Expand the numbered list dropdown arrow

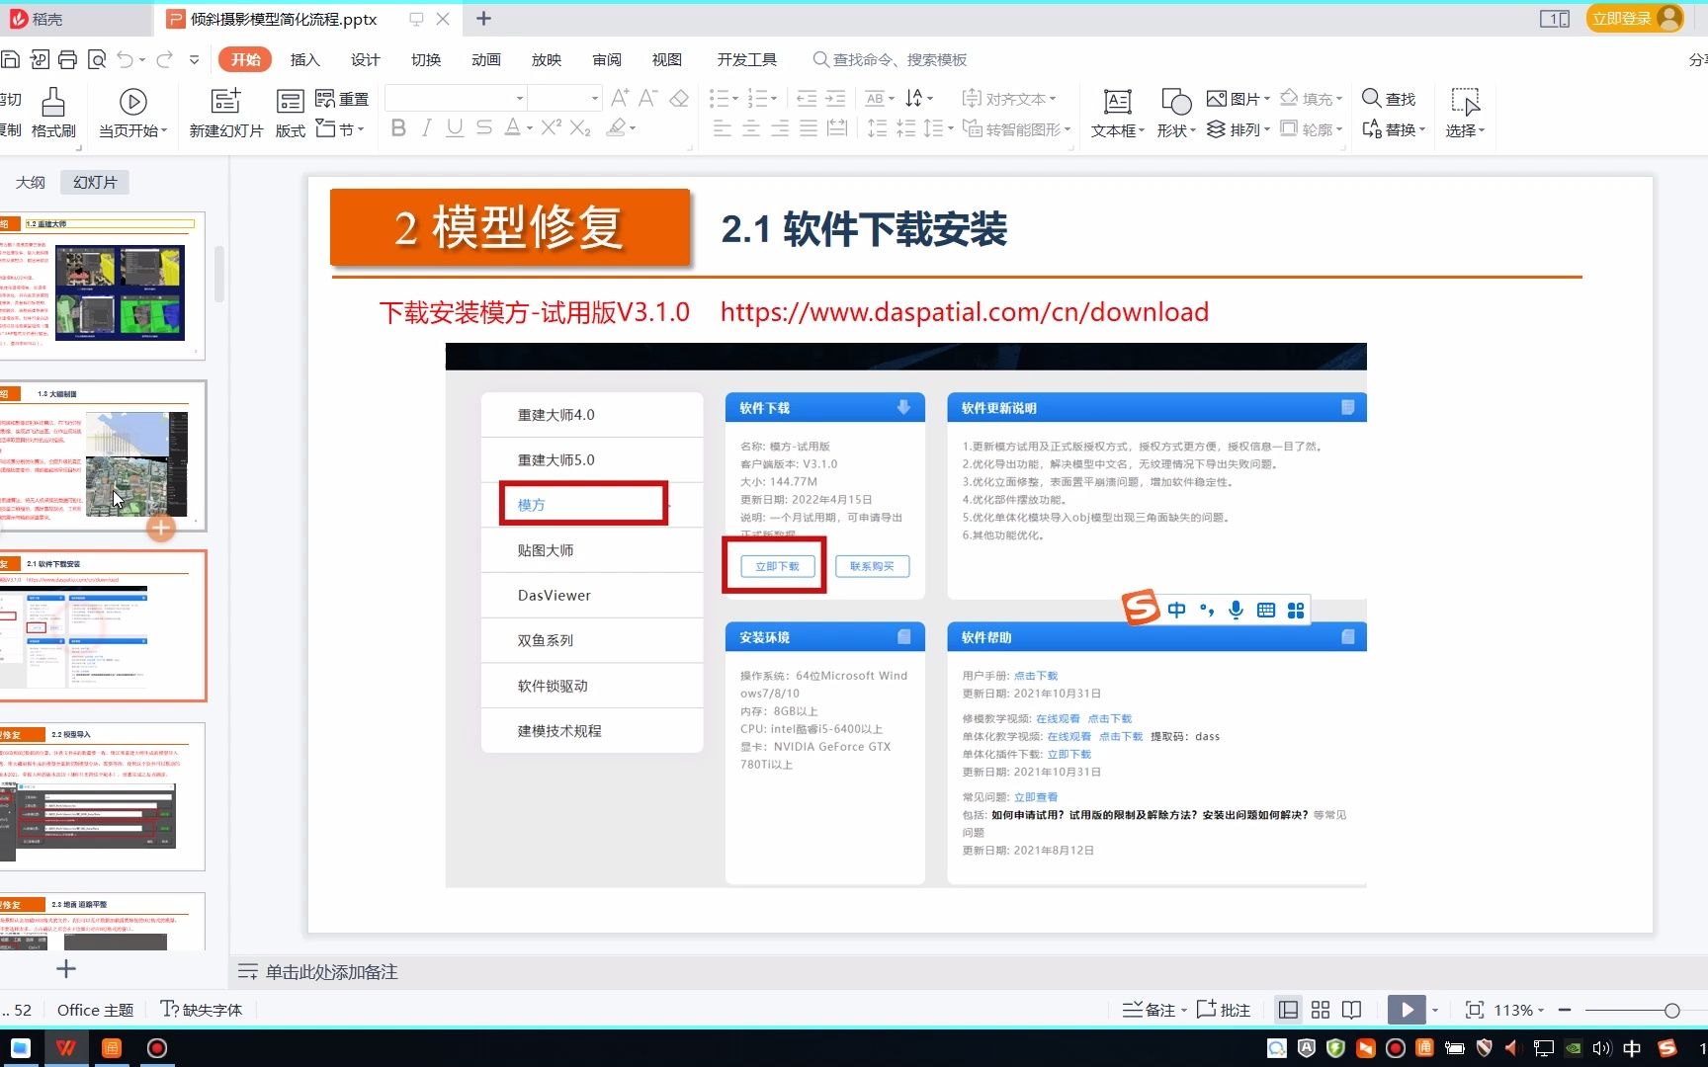(774, 98)
